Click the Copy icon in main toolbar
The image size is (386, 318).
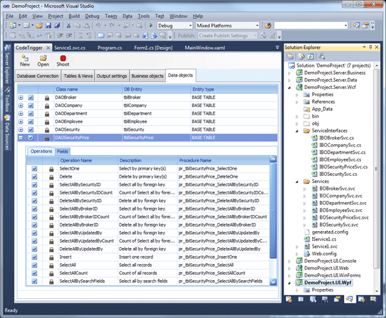(x=78, y=25)
